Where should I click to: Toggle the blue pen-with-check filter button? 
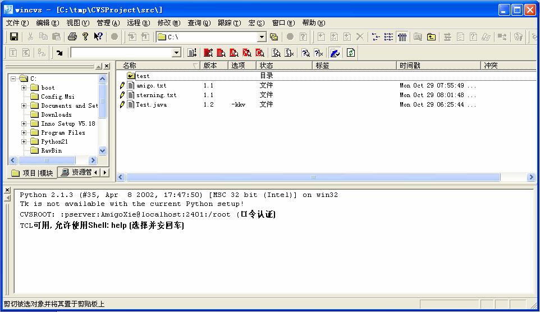pyautogui.click(x=335, y=53)
